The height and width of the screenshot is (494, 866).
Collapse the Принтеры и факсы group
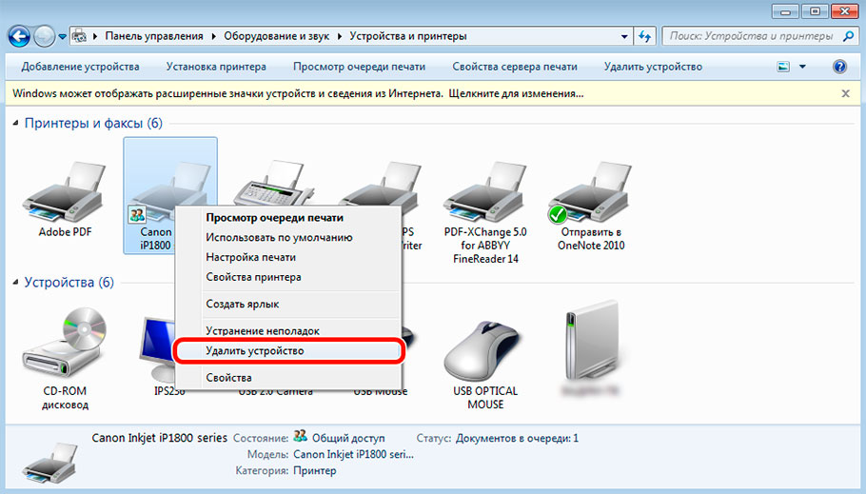click(x=16, y=124)
